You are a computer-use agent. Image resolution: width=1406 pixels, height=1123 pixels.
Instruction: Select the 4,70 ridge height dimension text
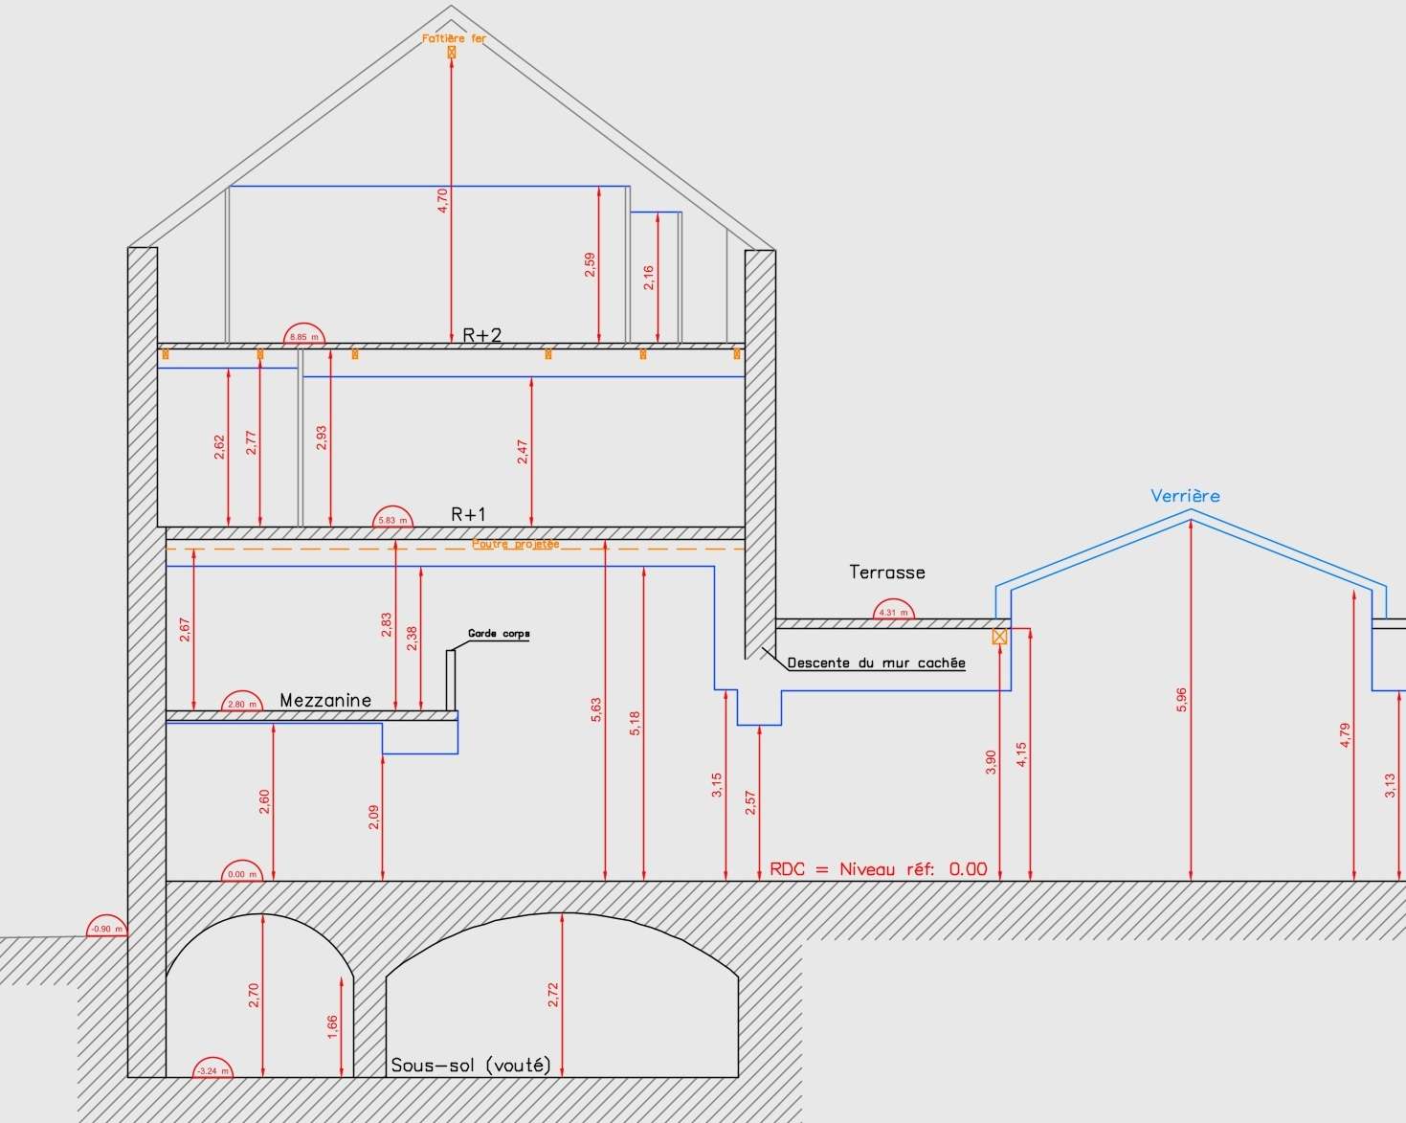coord(442,200)
